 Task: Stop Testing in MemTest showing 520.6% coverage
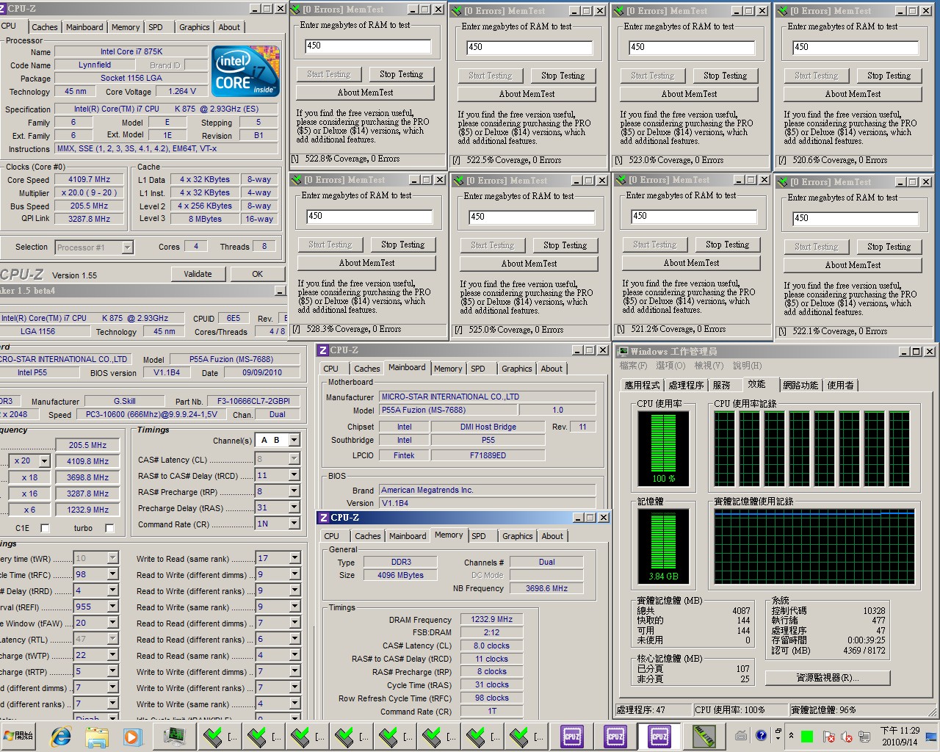(x=889, y=76)
